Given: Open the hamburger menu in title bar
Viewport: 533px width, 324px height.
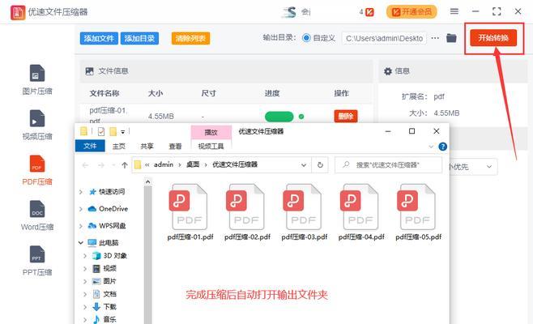Looking at the screenshot, I should 454,11.
